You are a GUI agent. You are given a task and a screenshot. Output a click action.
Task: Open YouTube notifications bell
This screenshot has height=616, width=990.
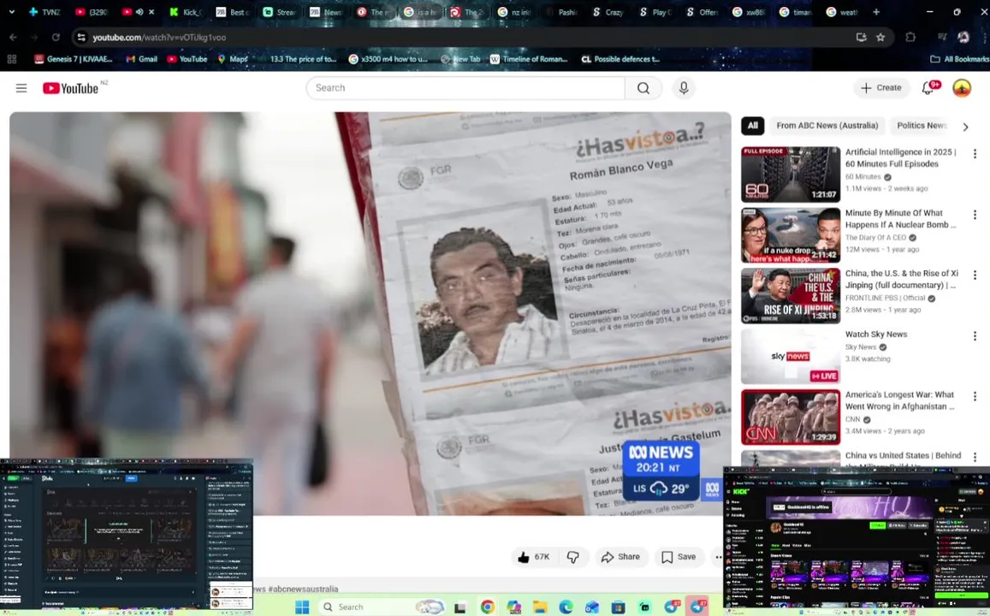click(x=928, y=88)
